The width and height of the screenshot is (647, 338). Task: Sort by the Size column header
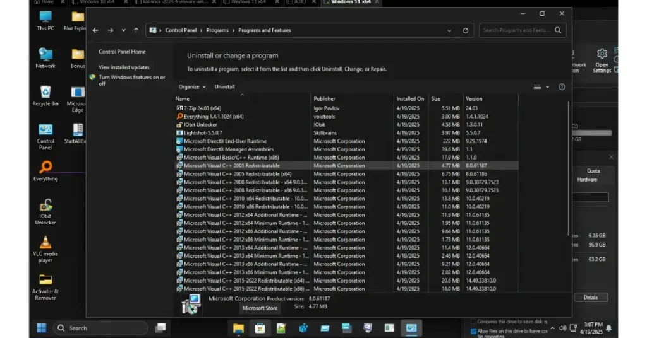click(445, 99)
